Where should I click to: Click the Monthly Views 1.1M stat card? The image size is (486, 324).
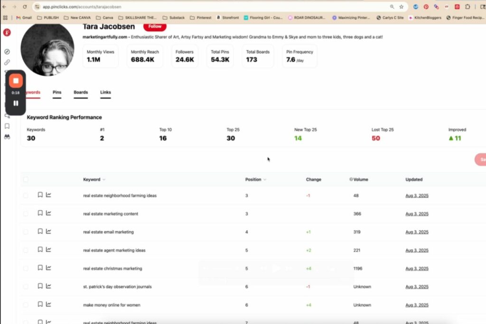coord(101,56)
